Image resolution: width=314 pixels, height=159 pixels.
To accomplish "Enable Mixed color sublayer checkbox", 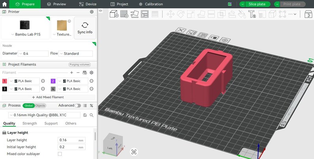I will (x=60, y=154).
